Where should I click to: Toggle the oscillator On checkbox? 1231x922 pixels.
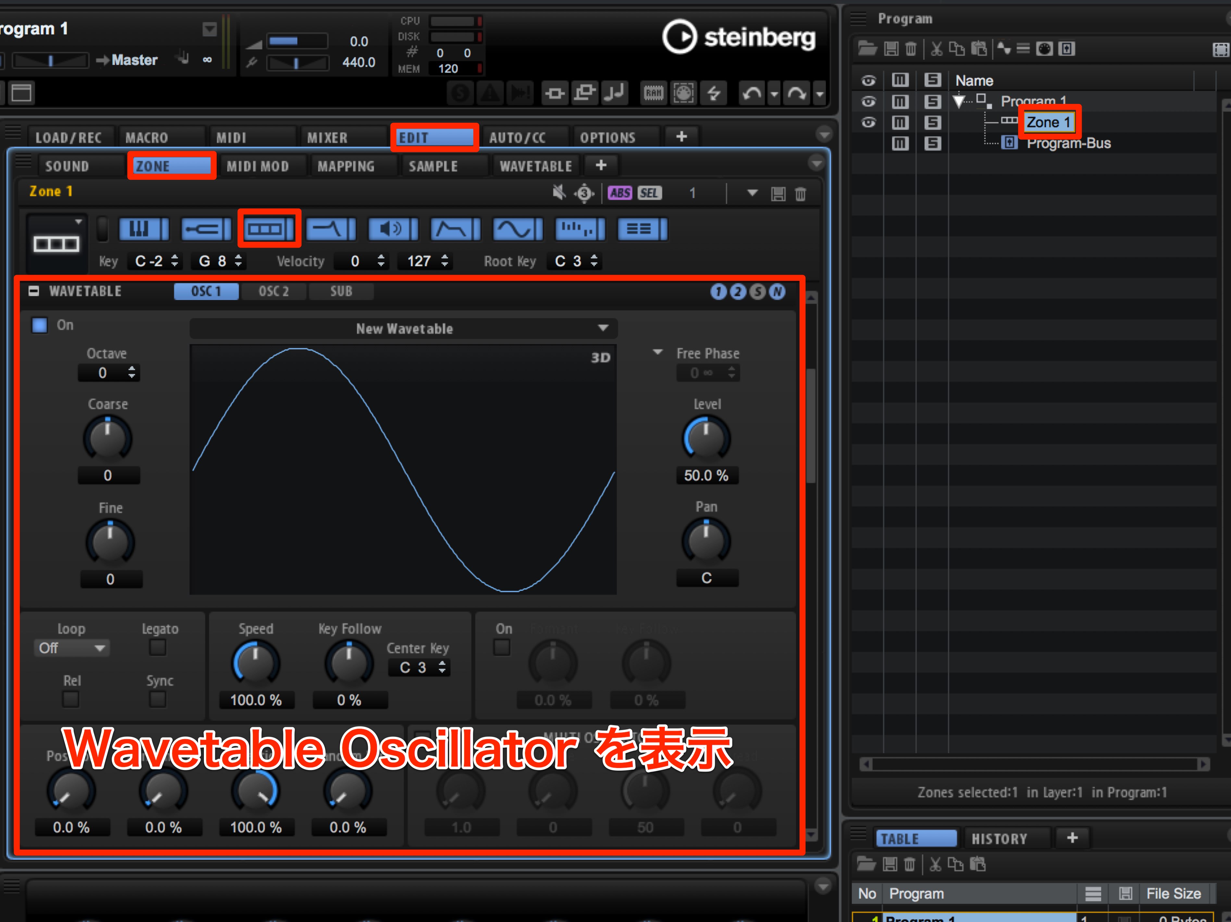40,325
